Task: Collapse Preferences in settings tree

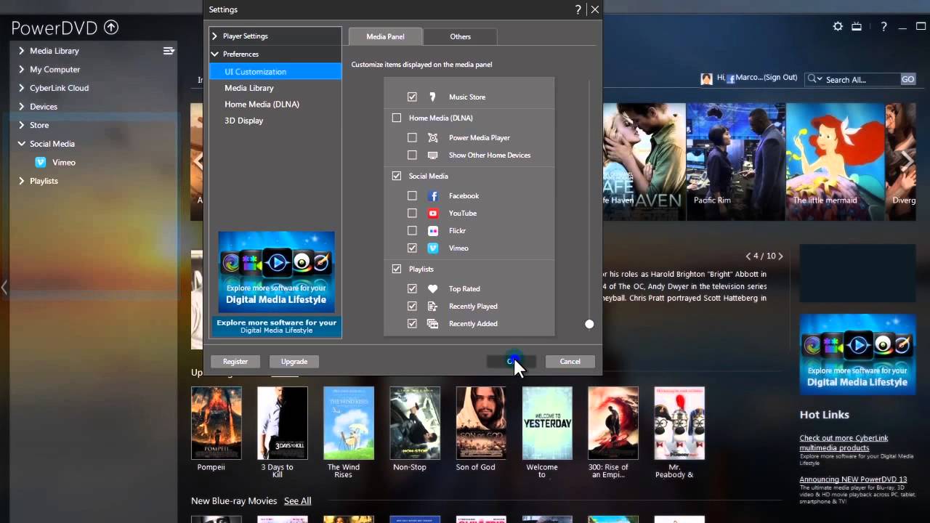Action: [x=215, y=54]
